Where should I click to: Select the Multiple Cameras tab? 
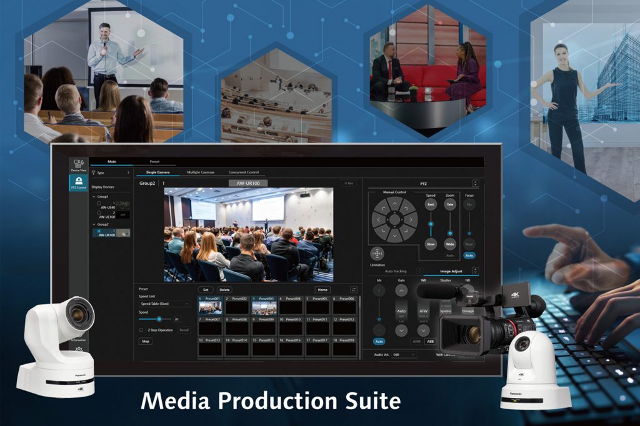(201, 172)
